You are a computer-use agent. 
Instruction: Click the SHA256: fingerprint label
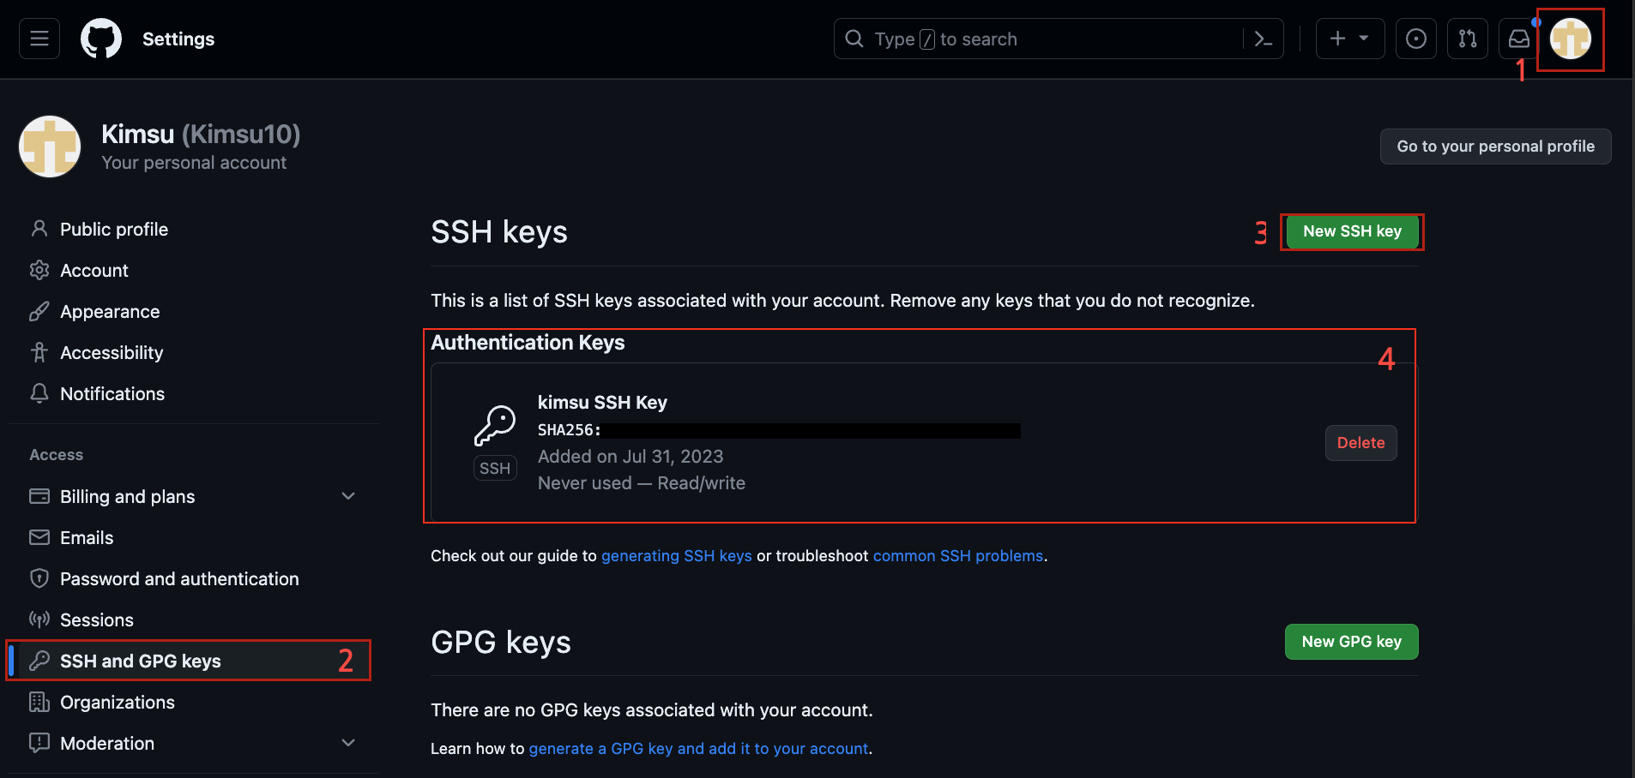point(570,430)
